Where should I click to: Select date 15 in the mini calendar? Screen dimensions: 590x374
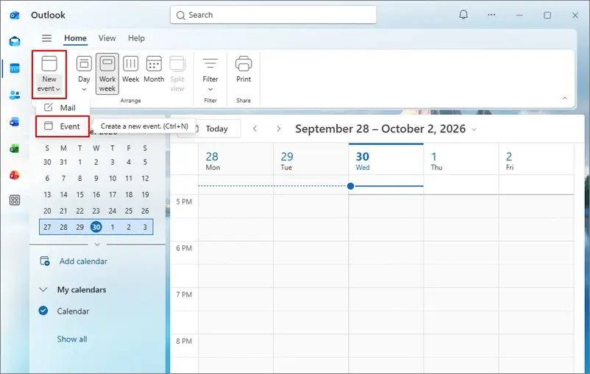coord(79,195)
